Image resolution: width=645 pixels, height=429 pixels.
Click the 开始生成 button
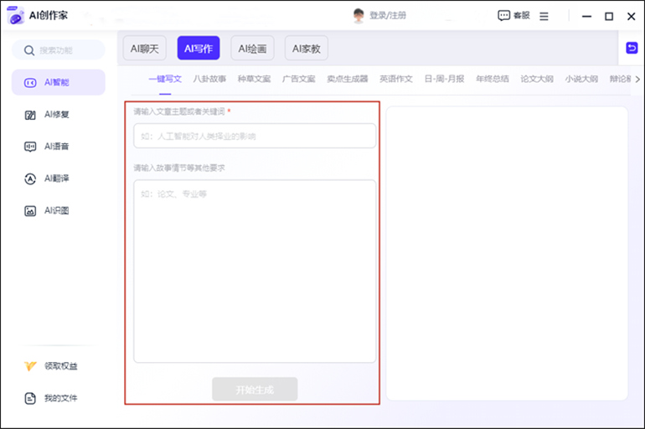[x=255, y=389]
